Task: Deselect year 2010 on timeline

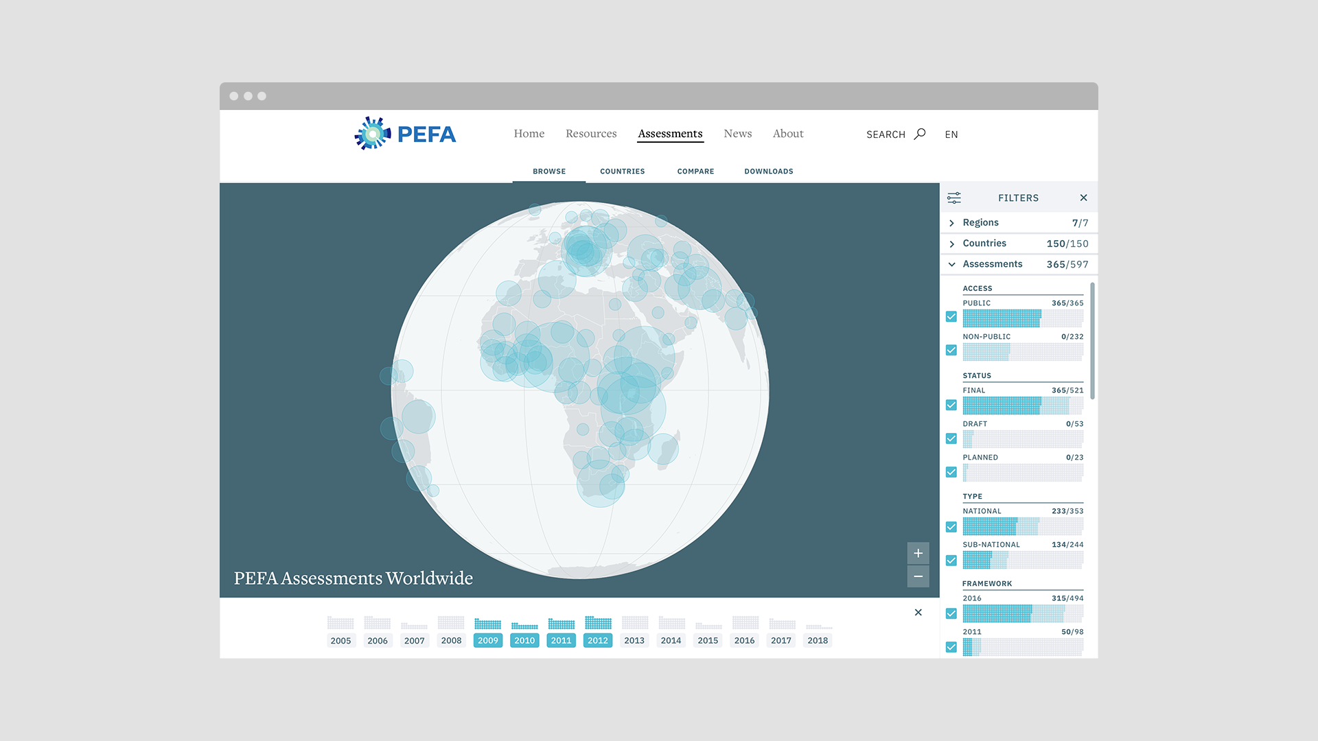Action: 524,641
